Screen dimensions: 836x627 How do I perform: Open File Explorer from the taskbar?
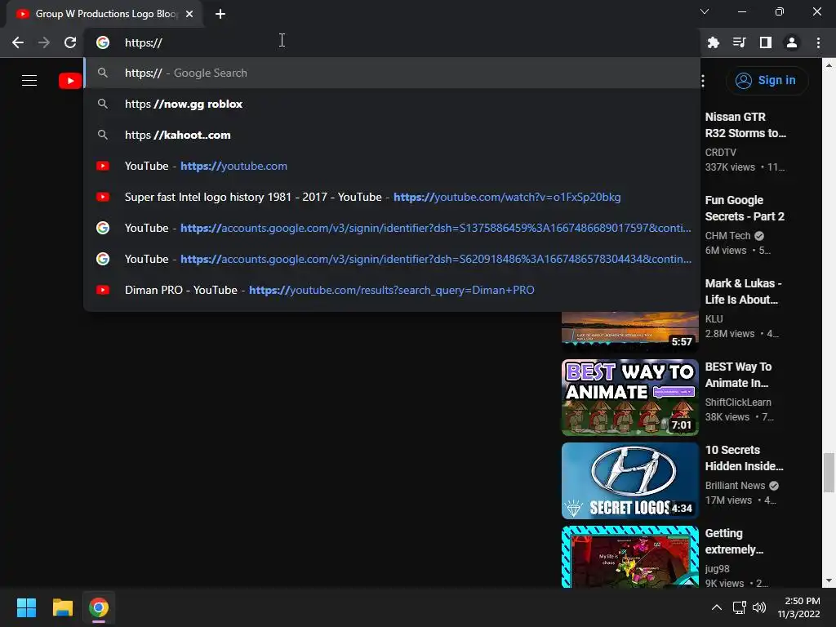click(x=62, y=607)
